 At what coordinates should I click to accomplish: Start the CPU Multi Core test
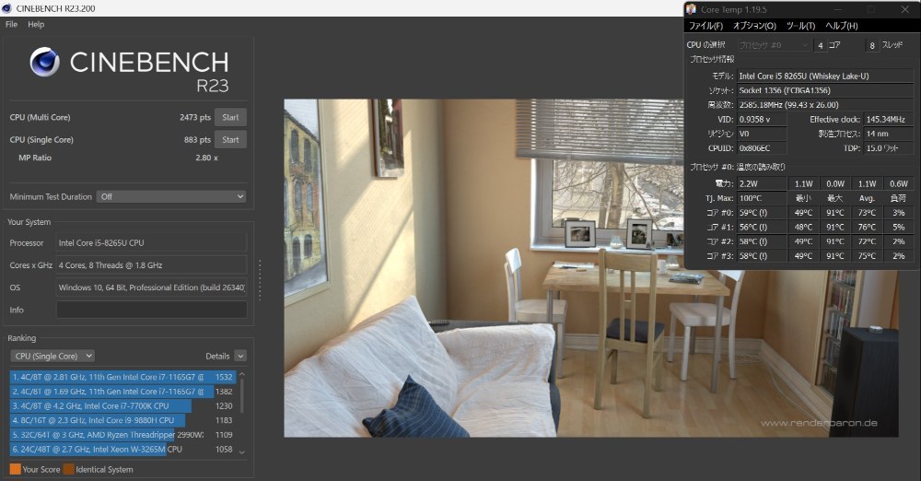pyautogui.click(x=230, y=117)
